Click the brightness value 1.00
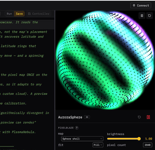 coord(149,139)
